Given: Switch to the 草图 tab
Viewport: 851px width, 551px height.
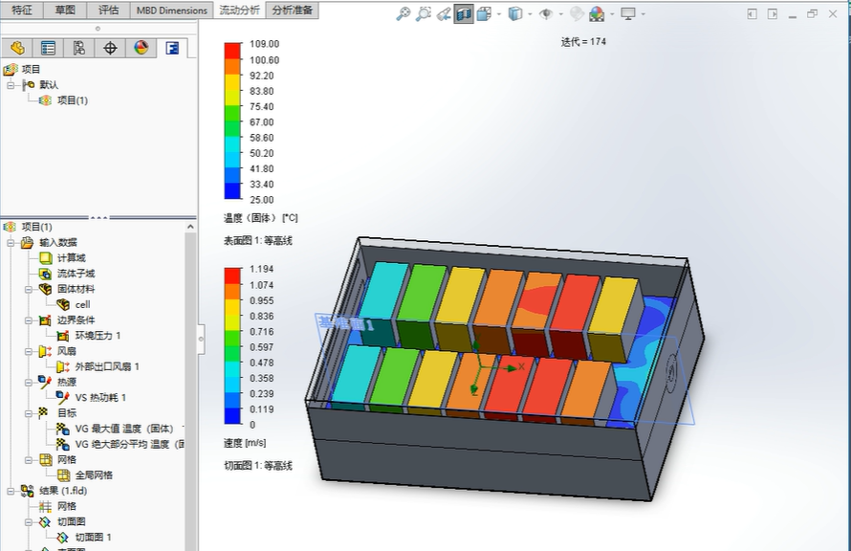Looking at the screenshot, I should (x=65, y=11).
